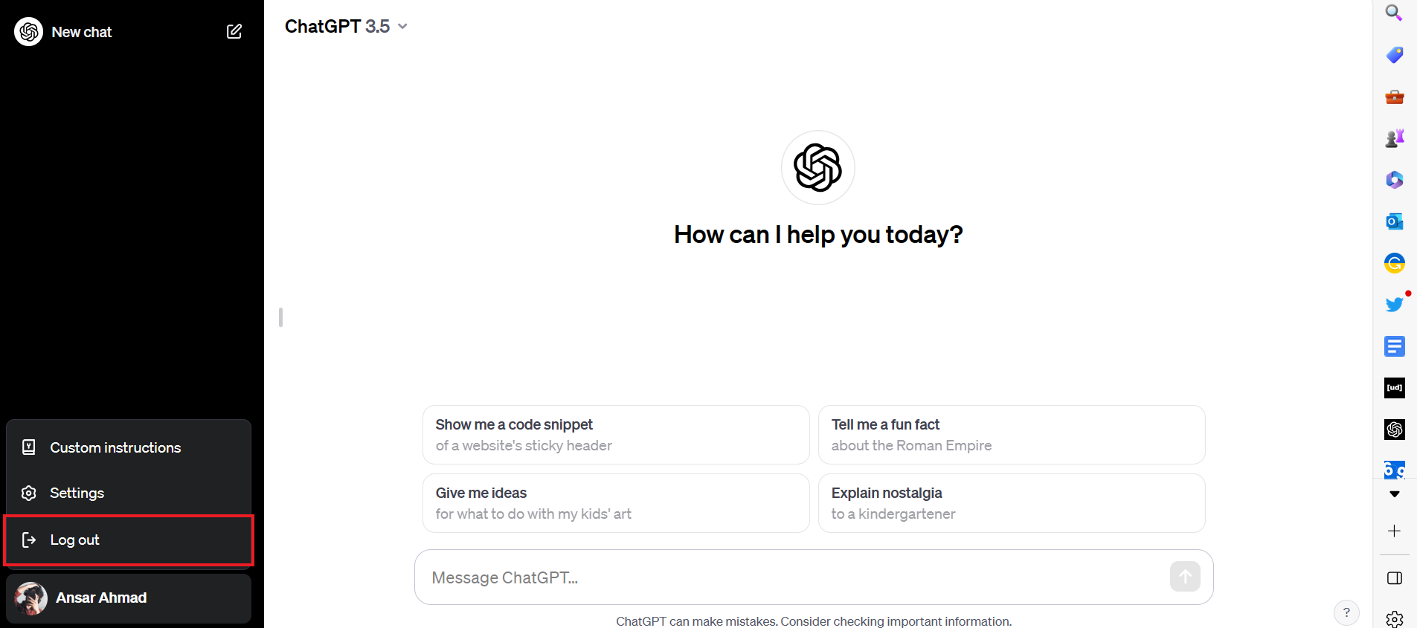
Task: Start a new chat with the compose icon
Action: pos(234,31)
